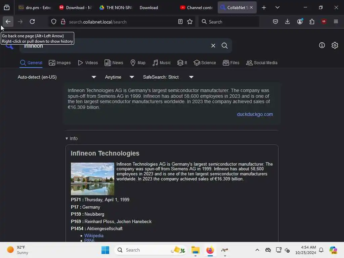Image resolution: width=344 pixels, height=258 pixels.
Task: Click the site security padlock icon
Action: pyautogui.click(x=63, y=22)
